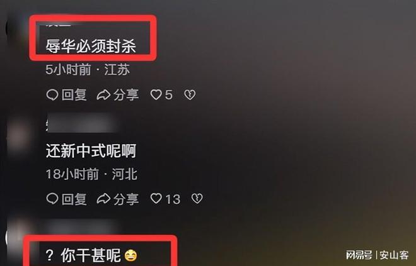Dislike the 还新中式呢啊 comment with the broken heart
The width and height of the screenshot is (416, 266).
[197, 198]
